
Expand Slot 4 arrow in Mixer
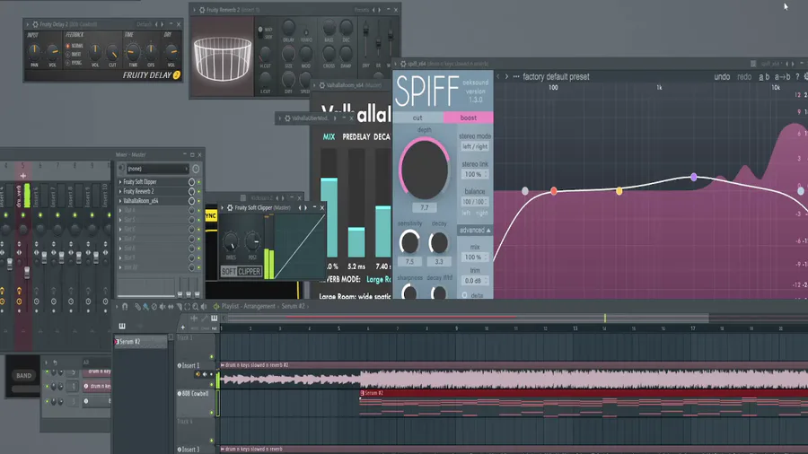pyautogui.click(x=120, y=211)
